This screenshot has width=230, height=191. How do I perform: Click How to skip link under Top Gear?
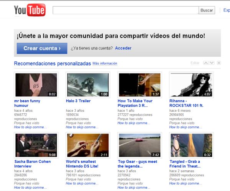(134, 188)
